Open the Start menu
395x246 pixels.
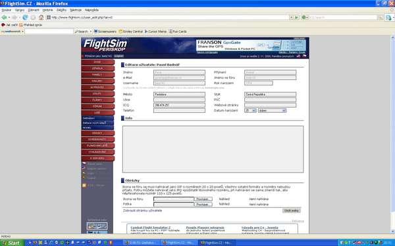point(12,243)
